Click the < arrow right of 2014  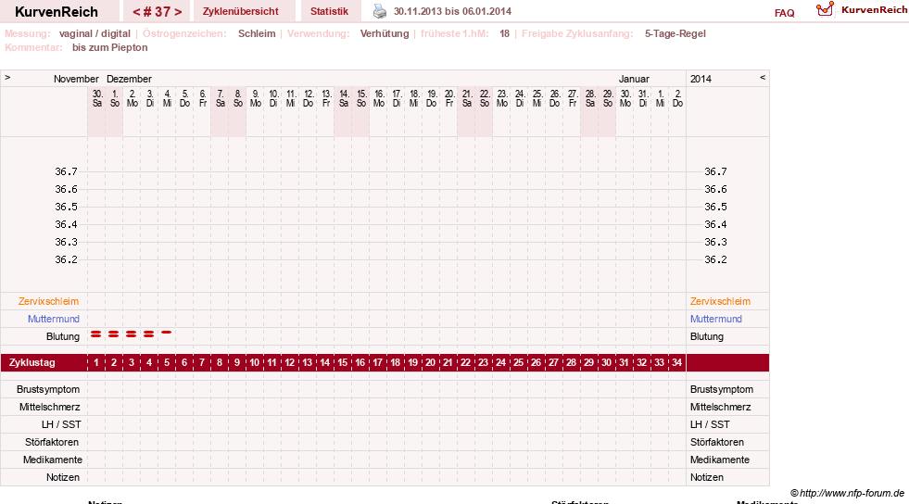click(763, 77)
